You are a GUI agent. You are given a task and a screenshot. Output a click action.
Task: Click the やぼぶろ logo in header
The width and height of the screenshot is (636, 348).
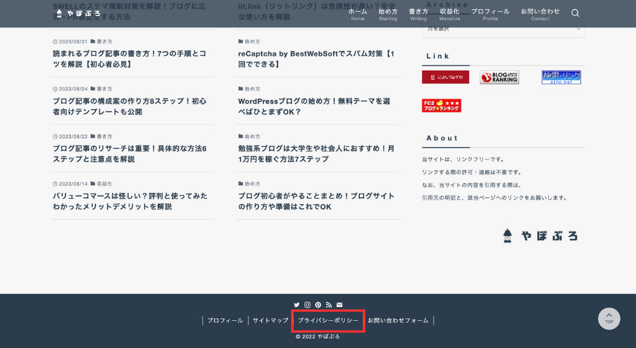78,14
